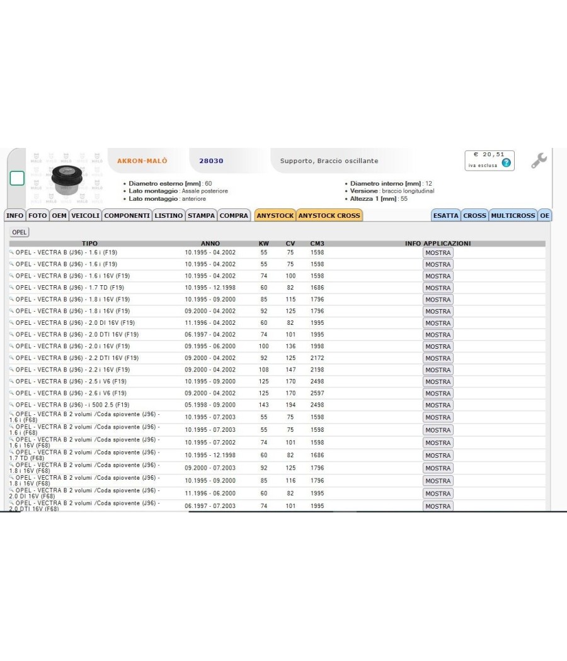Click the TIPO column header

click(89, 243)
